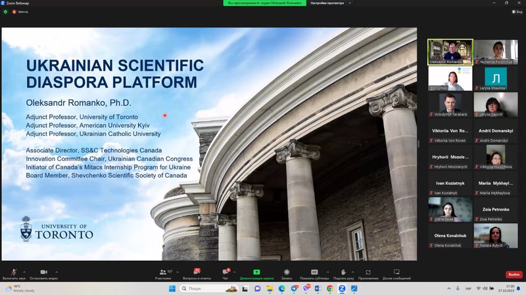This screenshot has width=526, height=295.
Task: Open audio options caret beside microphone
Action: coord(24,272)
